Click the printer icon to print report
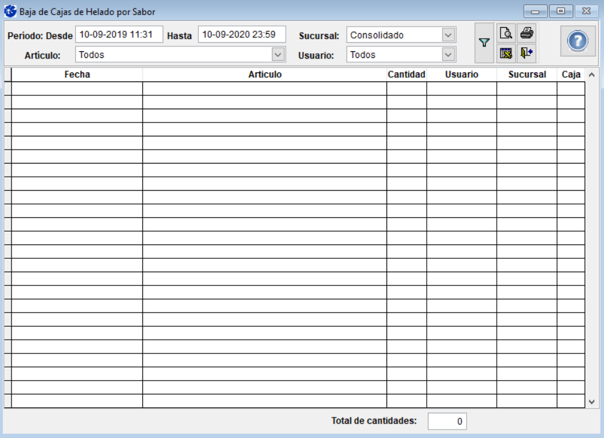The height and width of the screenshot is (438, 604). coord(526,33)
